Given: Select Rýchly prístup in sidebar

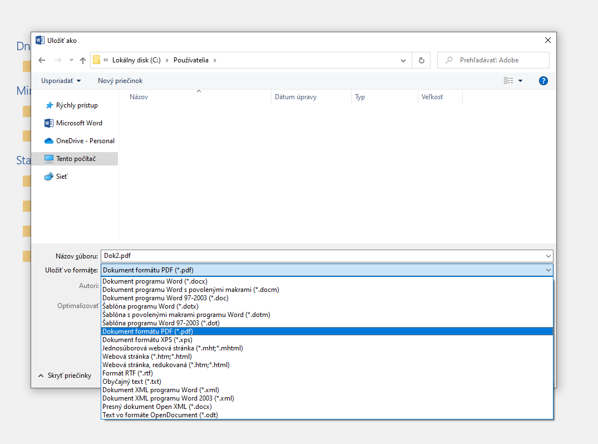Looking at the screenshot, I should (x=76, y=105).
